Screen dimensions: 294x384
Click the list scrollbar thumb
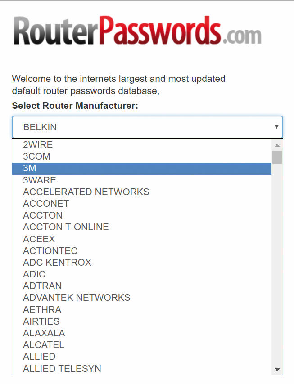tap(277, 157)
